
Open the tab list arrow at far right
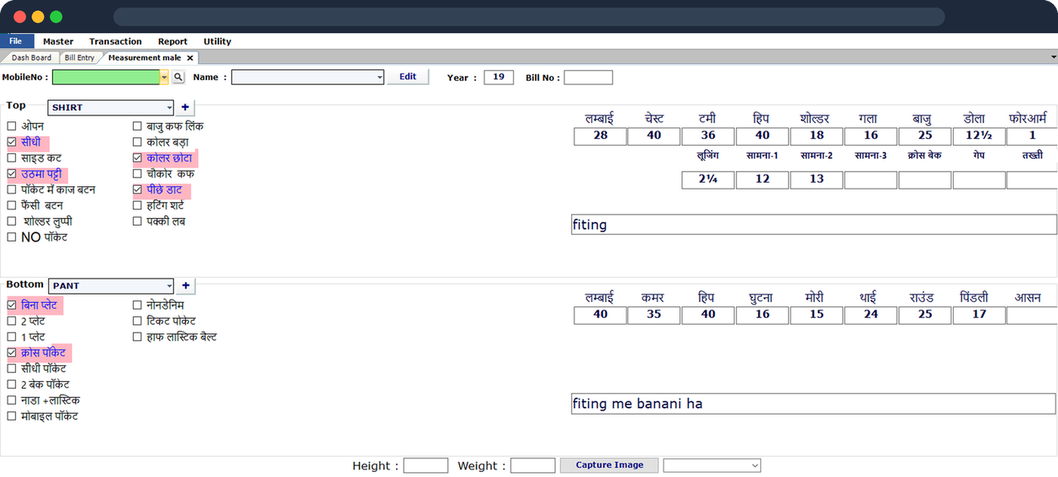pyautogui.click(x=1053, y=57)
